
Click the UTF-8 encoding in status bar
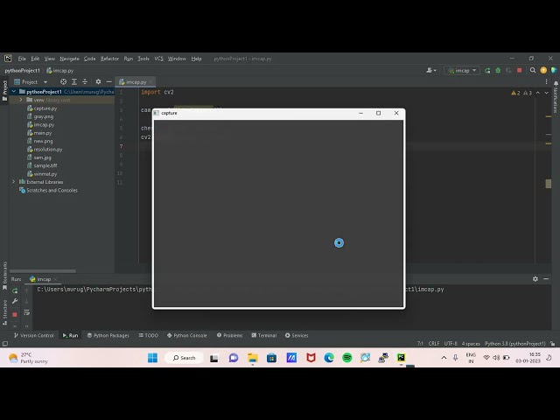(x=451, y=344)
